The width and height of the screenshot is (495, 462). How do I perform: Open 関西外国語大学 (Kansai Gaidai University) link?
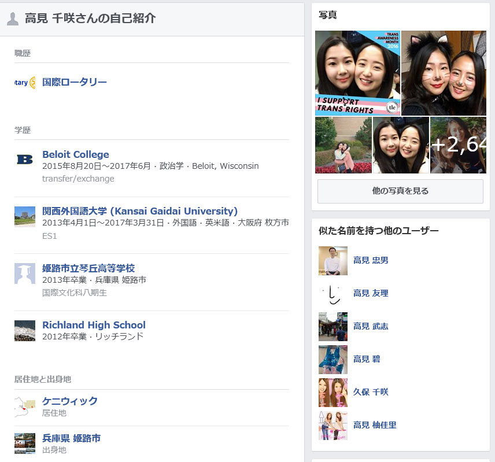point(140,211)
